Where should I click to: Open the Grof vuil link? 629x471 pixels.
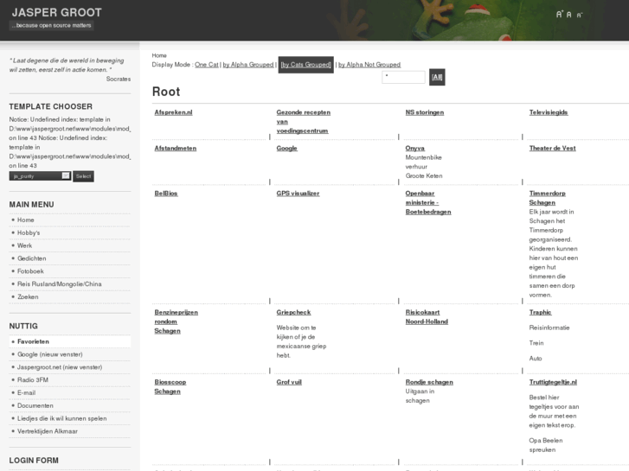click(289, 382)
